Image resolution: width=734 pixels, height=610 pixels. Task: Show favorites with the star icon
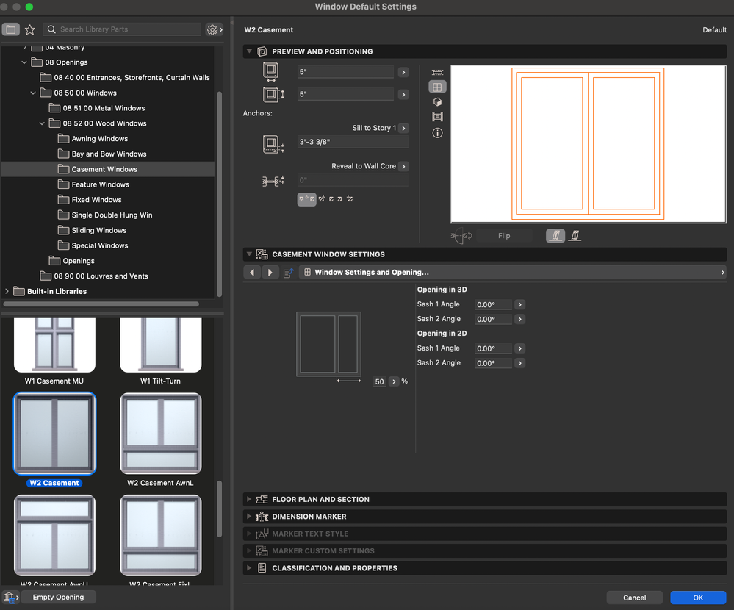point(29,29)
